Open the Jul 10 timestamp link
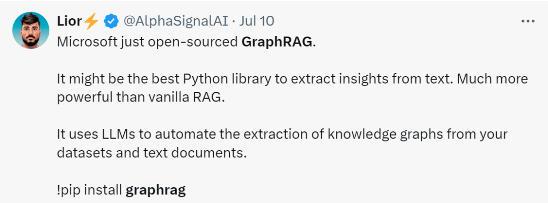The width and height of the screenshot is (548, 203). pyautogui.click(x=257, y=22)
